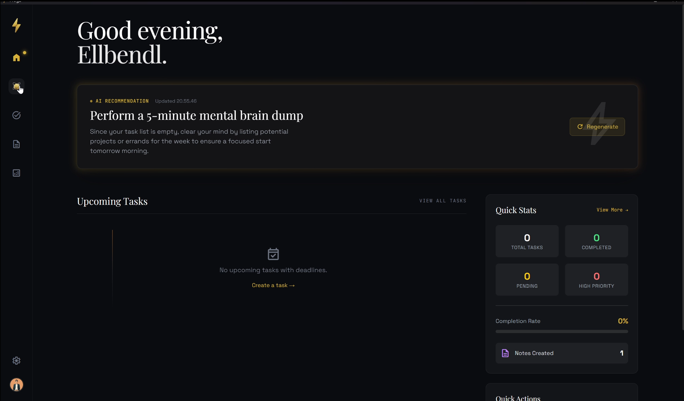Click Create a task link
The height and width of the screenshot is (401, 684).
pyautogui.click(x=273, y=285)
